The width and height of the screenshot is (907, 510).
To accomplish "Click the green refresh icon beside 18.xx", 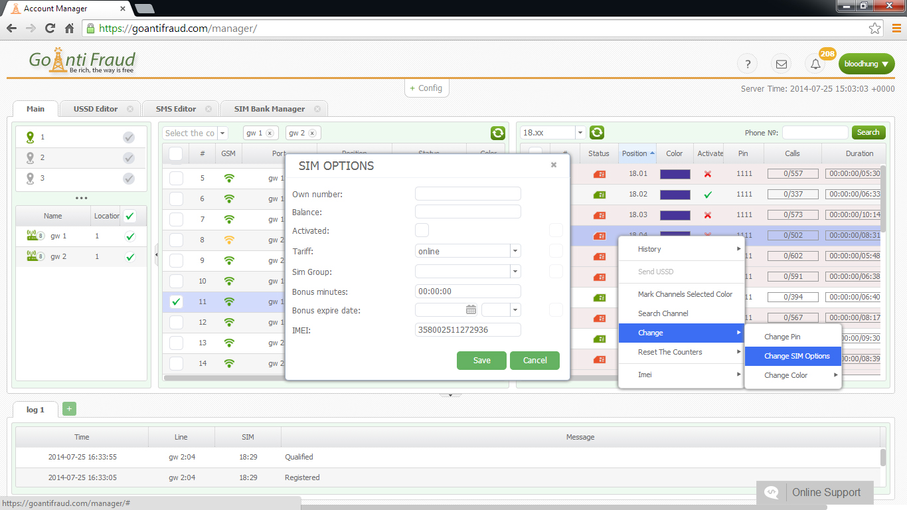I will 597,133.
